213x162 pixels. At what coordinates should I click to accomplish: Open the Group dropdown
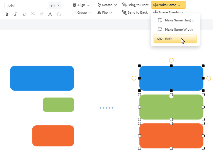pos(82,12)
